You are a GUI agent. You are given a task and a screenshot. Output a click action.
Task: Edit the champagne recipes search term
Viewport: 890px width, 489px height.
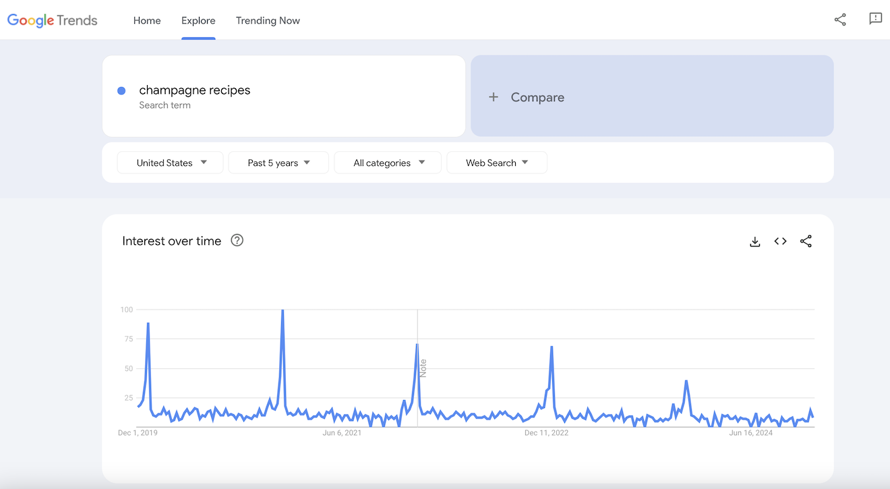pyautogui.click(x=195, y=90)
